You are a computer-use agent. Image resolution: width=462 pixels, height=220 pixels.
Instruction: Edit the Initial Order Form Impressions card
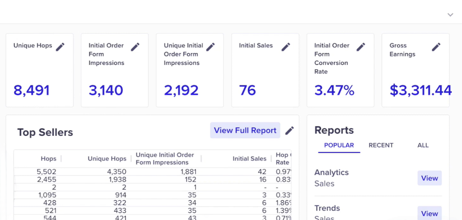point(135,47)
